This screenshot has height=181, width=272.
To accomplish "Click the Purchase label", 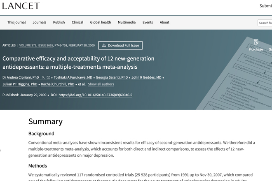I will 256,49.
